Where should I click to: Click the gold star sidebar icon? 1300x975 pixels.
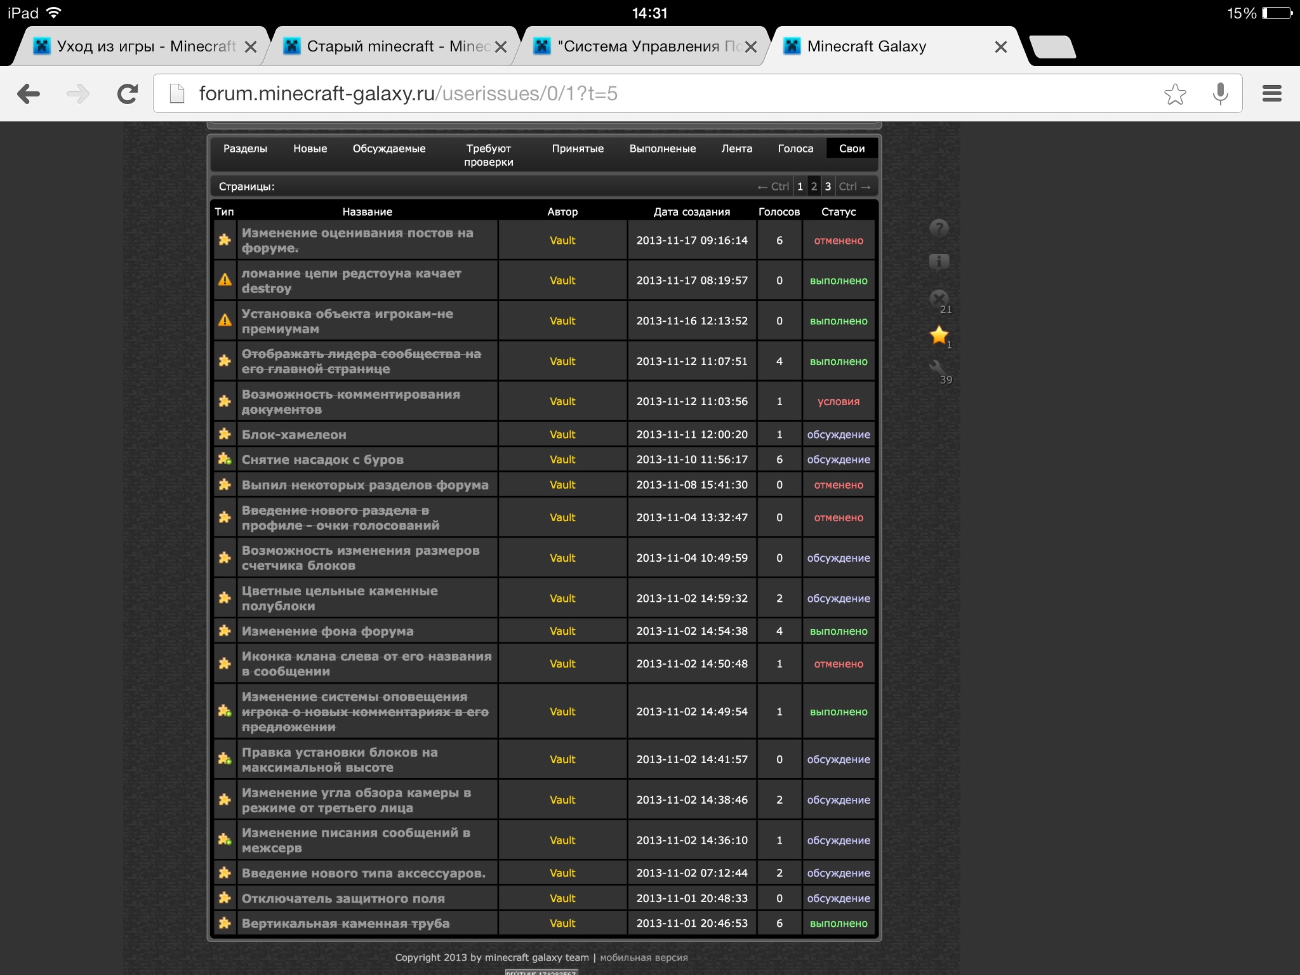939,335
